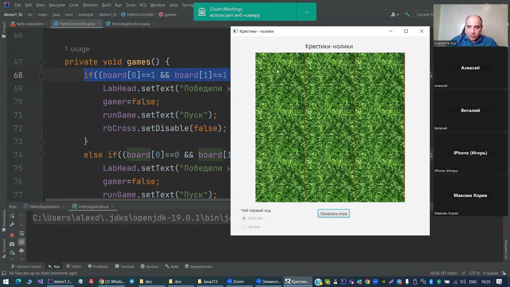Launch Microsoft Edge from the taskbar

click(18, 281)
